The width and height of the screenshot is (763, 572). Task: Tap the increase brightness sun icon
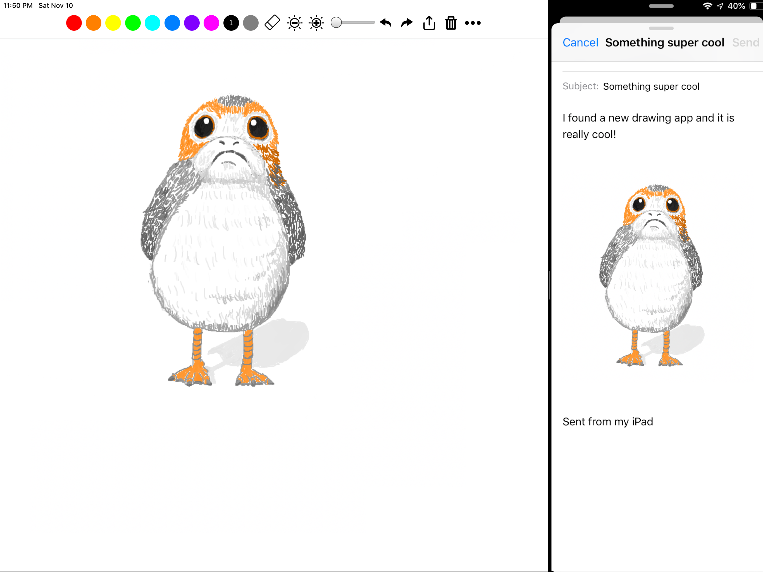[316, 23]
